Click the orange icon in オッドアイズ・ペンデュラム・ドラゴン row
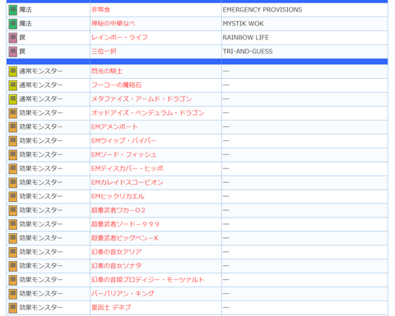395x316 pixels. pos(13,113)
